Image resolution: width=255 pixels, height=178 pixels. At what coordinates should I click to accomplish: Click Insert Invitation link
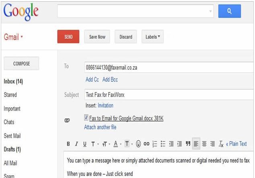tap(105, 105)
